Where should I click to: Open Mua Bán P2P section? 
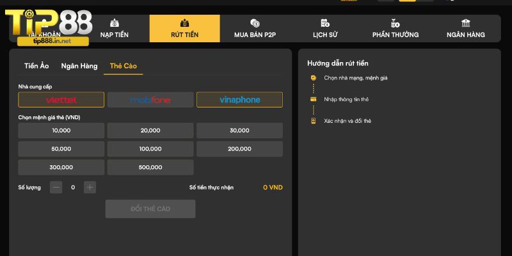click(x=255, y=28)
